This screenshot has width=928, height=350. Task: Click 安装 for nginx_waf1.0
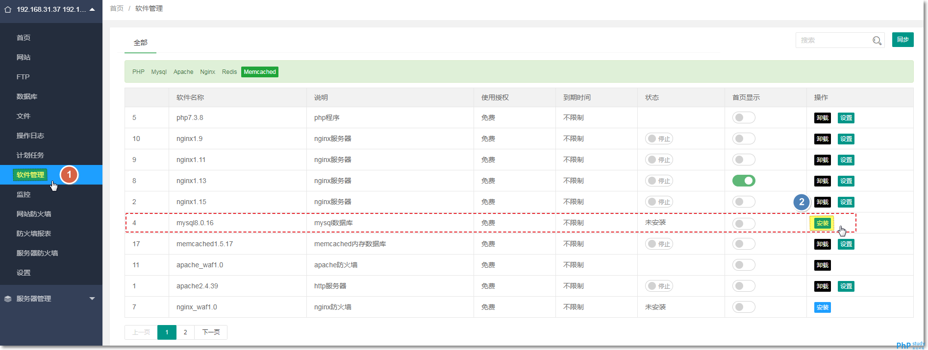pos(822,307)
